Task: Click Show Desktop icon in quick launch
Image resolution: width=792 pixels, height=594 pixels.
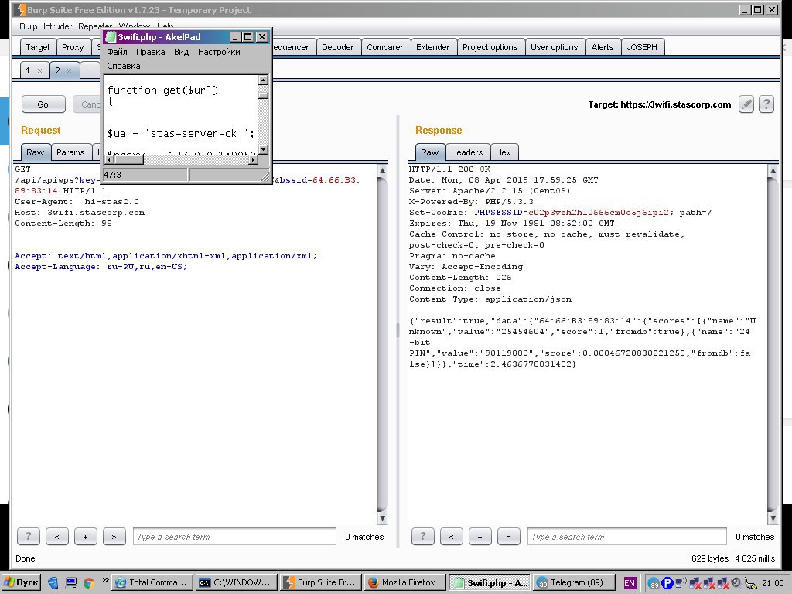Action: pos(71,583)
